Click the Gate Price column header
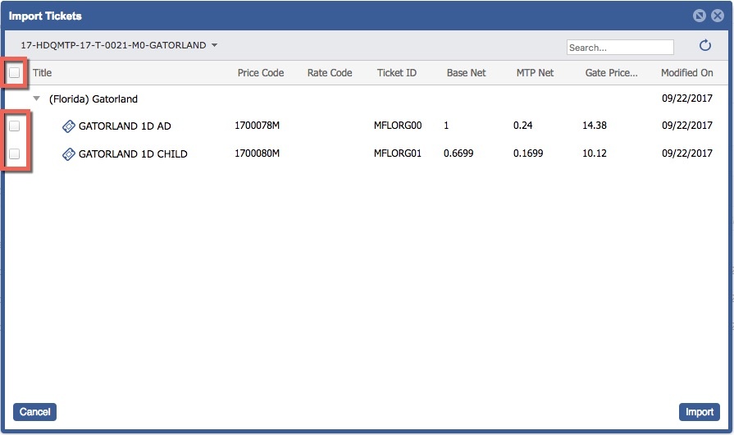 tap(611, 73)
